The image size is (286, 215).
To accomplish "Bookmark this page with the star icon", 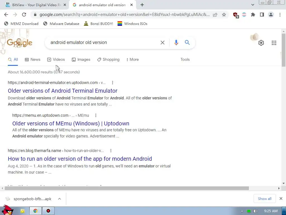I will point(224,15).
